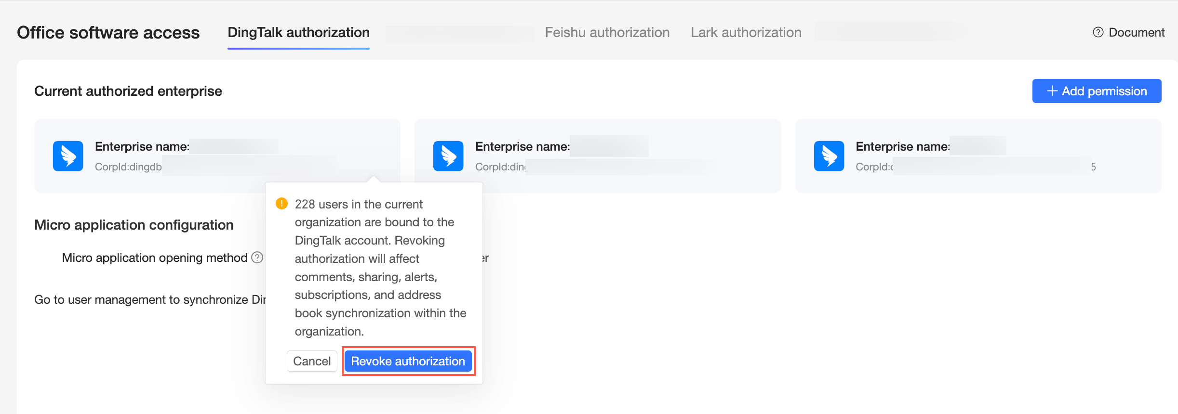
Task: Click the orange warning icon in the popover
Action: [x=281, y=204]
